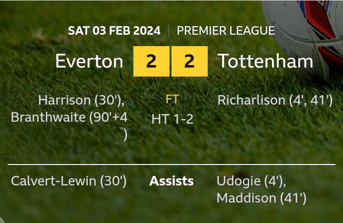Click Everton's yellow score box

click(151, 61)
